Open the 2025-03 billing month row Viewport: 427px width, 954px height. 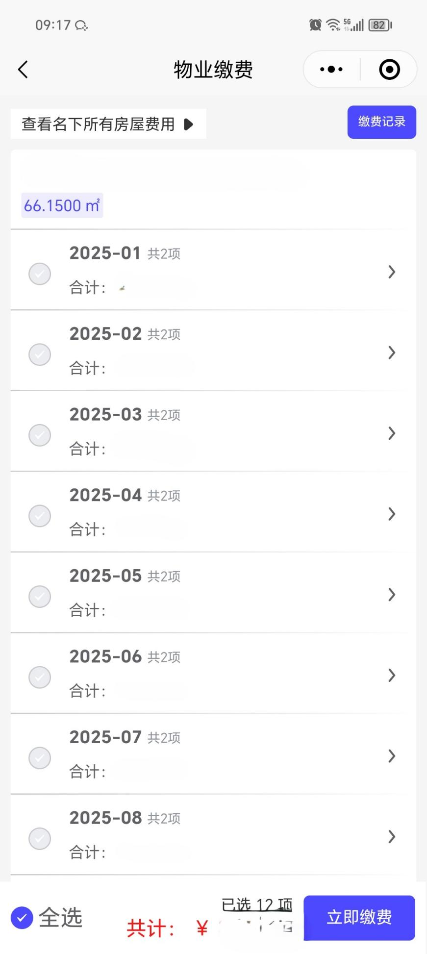211,431
